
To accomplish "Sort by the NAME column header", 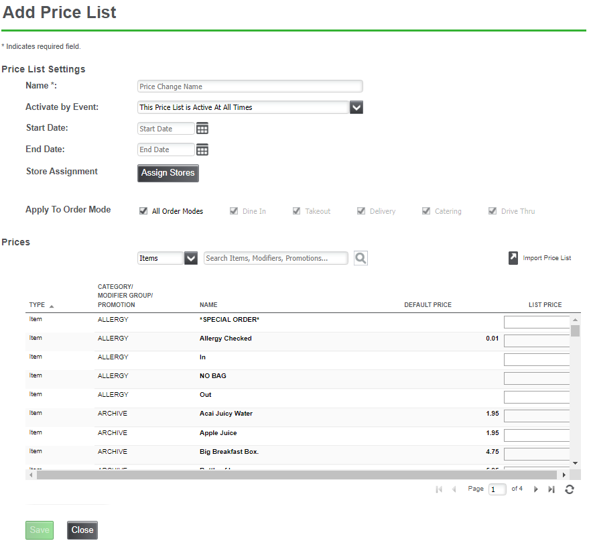I will pos(208,305).
